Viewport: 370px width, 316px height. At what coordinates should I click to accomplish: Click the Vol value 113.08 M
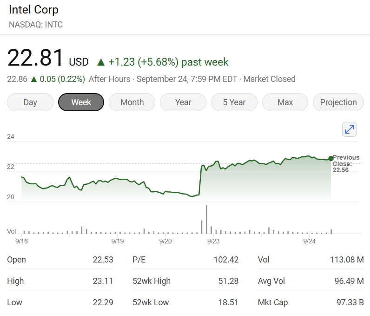(x=347, y=260)
